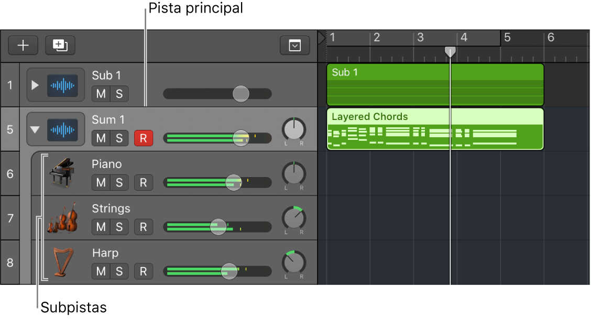Click the Sub 1 waveform icon
Screen dimensions: 591x319
62,85
